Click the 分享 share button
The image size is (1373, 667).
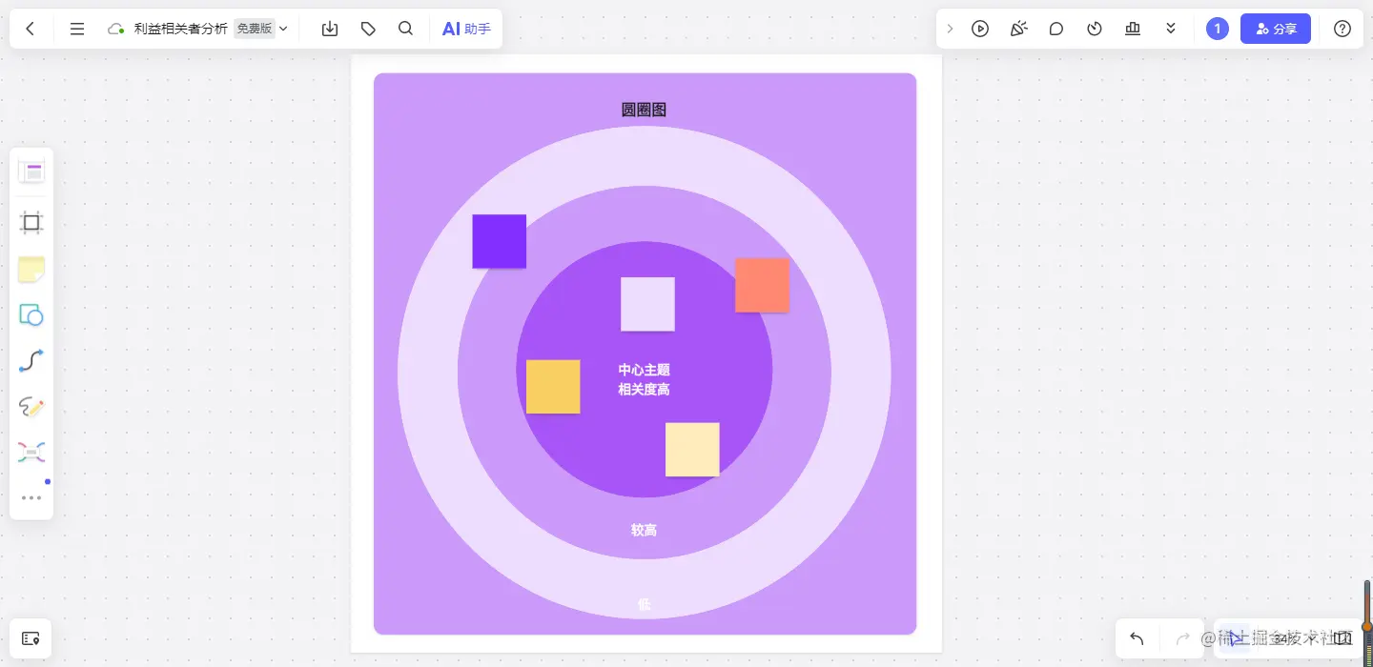click(1276, 29)
